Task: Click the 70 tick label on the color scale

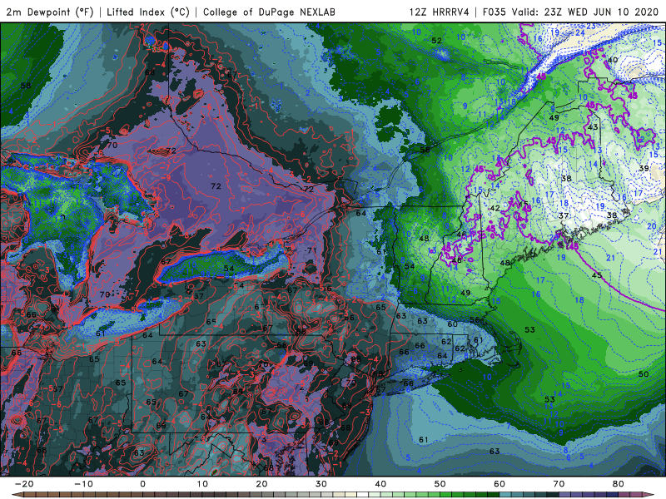Action: 559,483
